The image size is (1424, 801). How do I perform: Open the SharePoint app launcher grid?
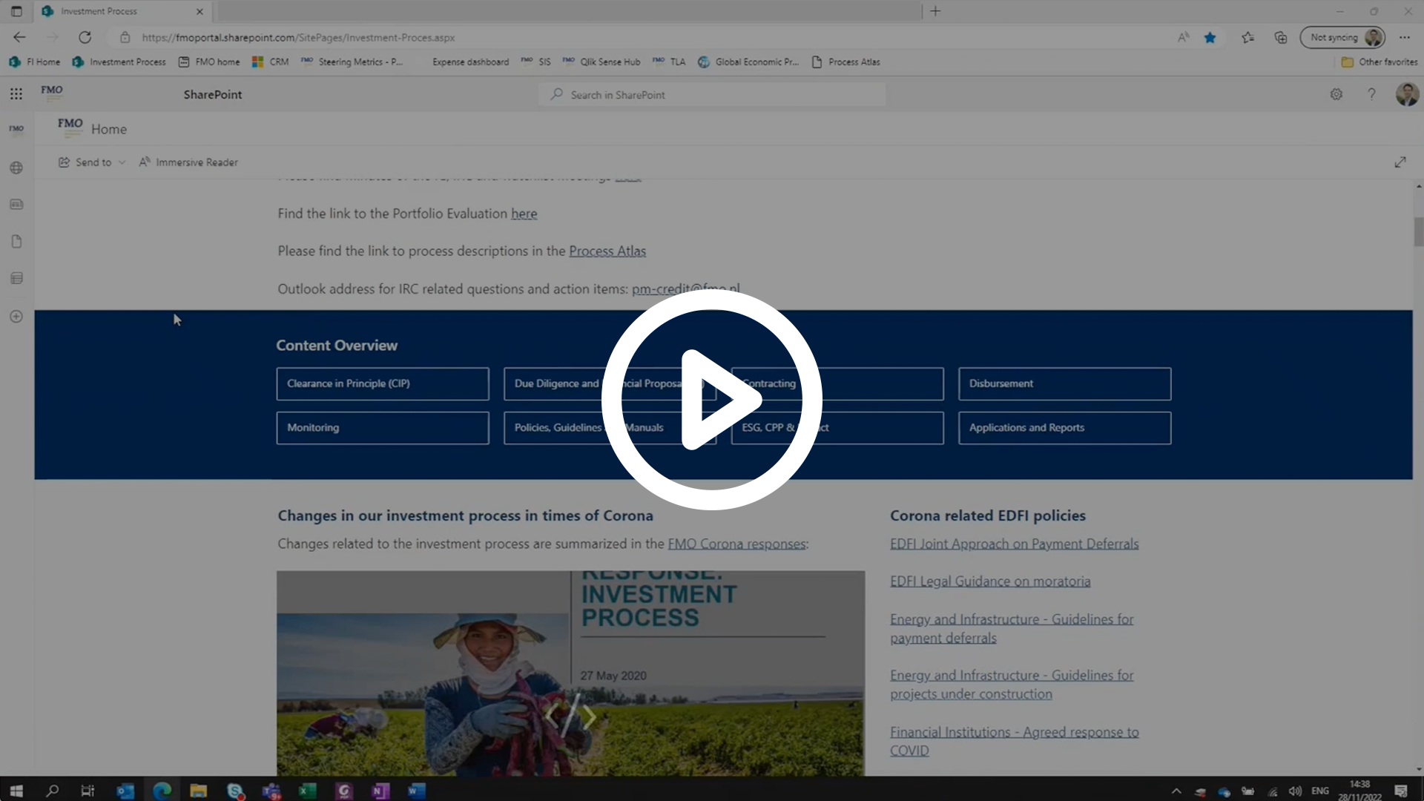(16, 94)
